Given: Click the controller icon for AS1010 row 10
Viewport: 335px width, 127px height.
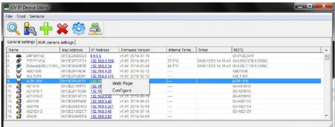Looking at the screenshot, I should click(19, 86).
